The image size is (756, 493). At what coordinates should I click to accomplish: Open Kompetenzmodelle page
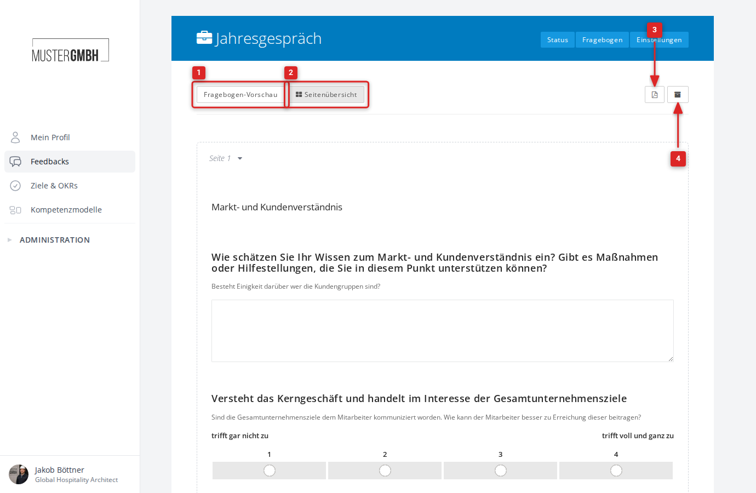(x=70, y=210)
